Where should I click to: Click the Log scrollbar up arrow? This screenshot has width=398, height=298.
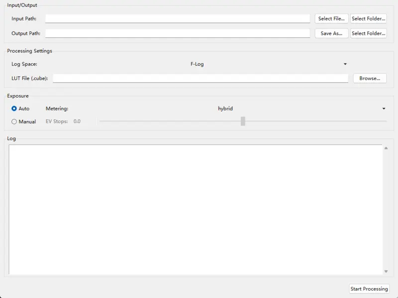pyautogui.click(x=386, y=148)
